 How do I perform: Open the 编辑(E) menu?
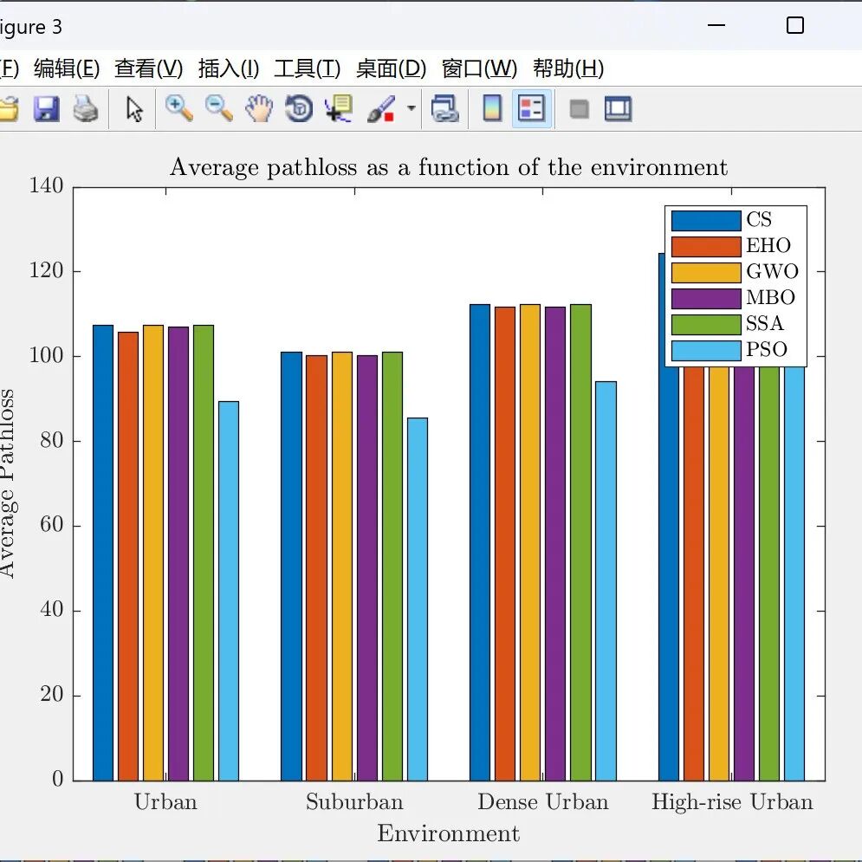67,68
